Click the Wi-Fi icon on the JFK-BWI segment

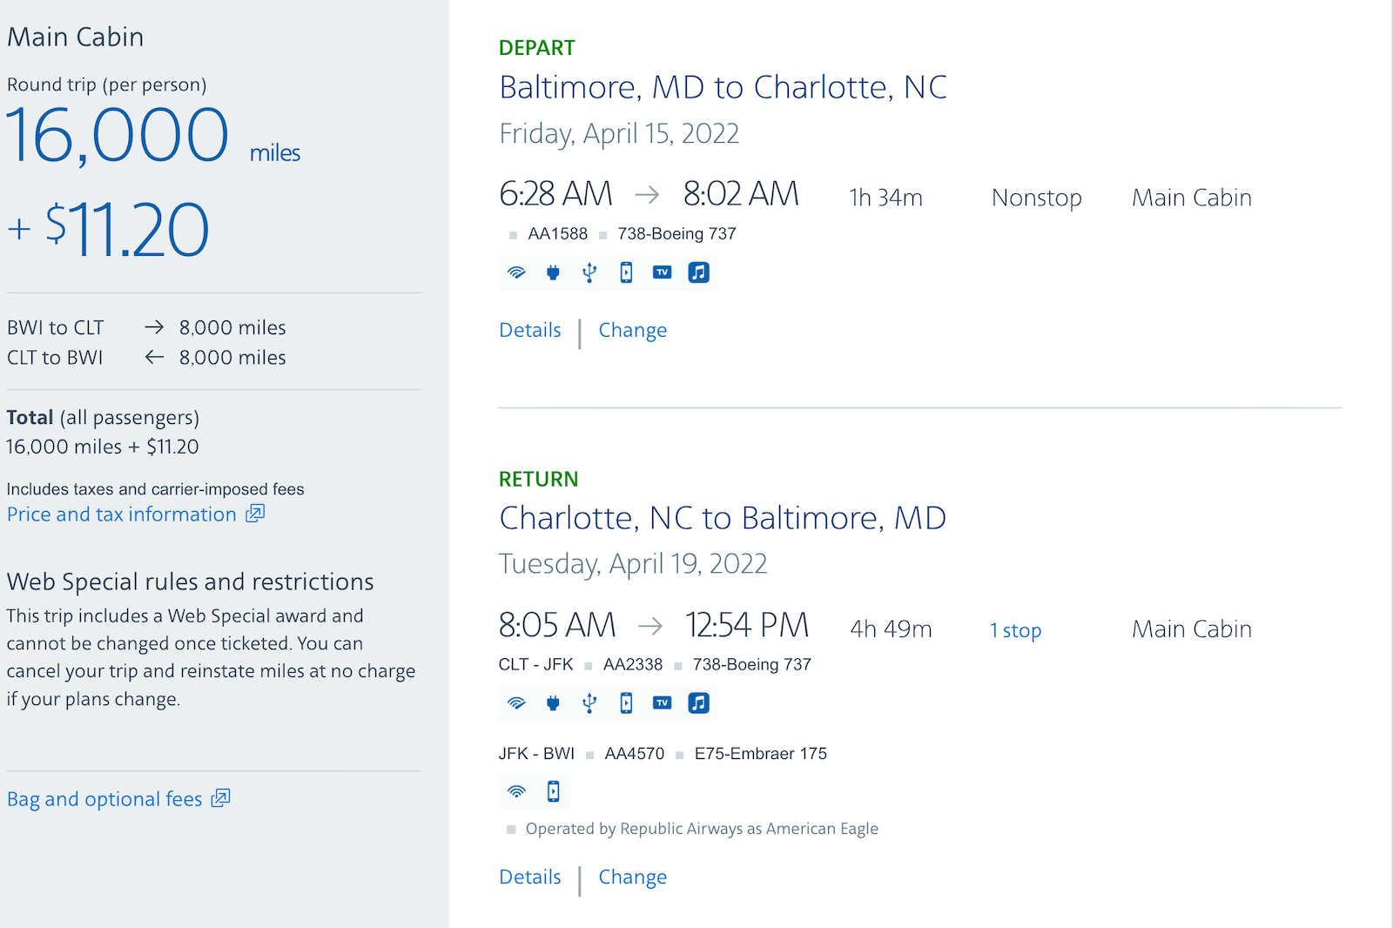tap(516, 791)
